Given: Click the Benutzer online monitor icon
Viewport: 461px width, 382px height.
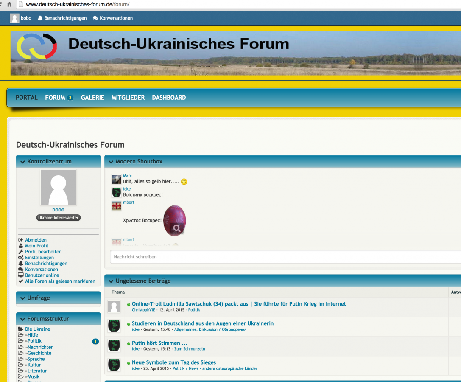Looking at the screenshot, I should click(21, 275).
